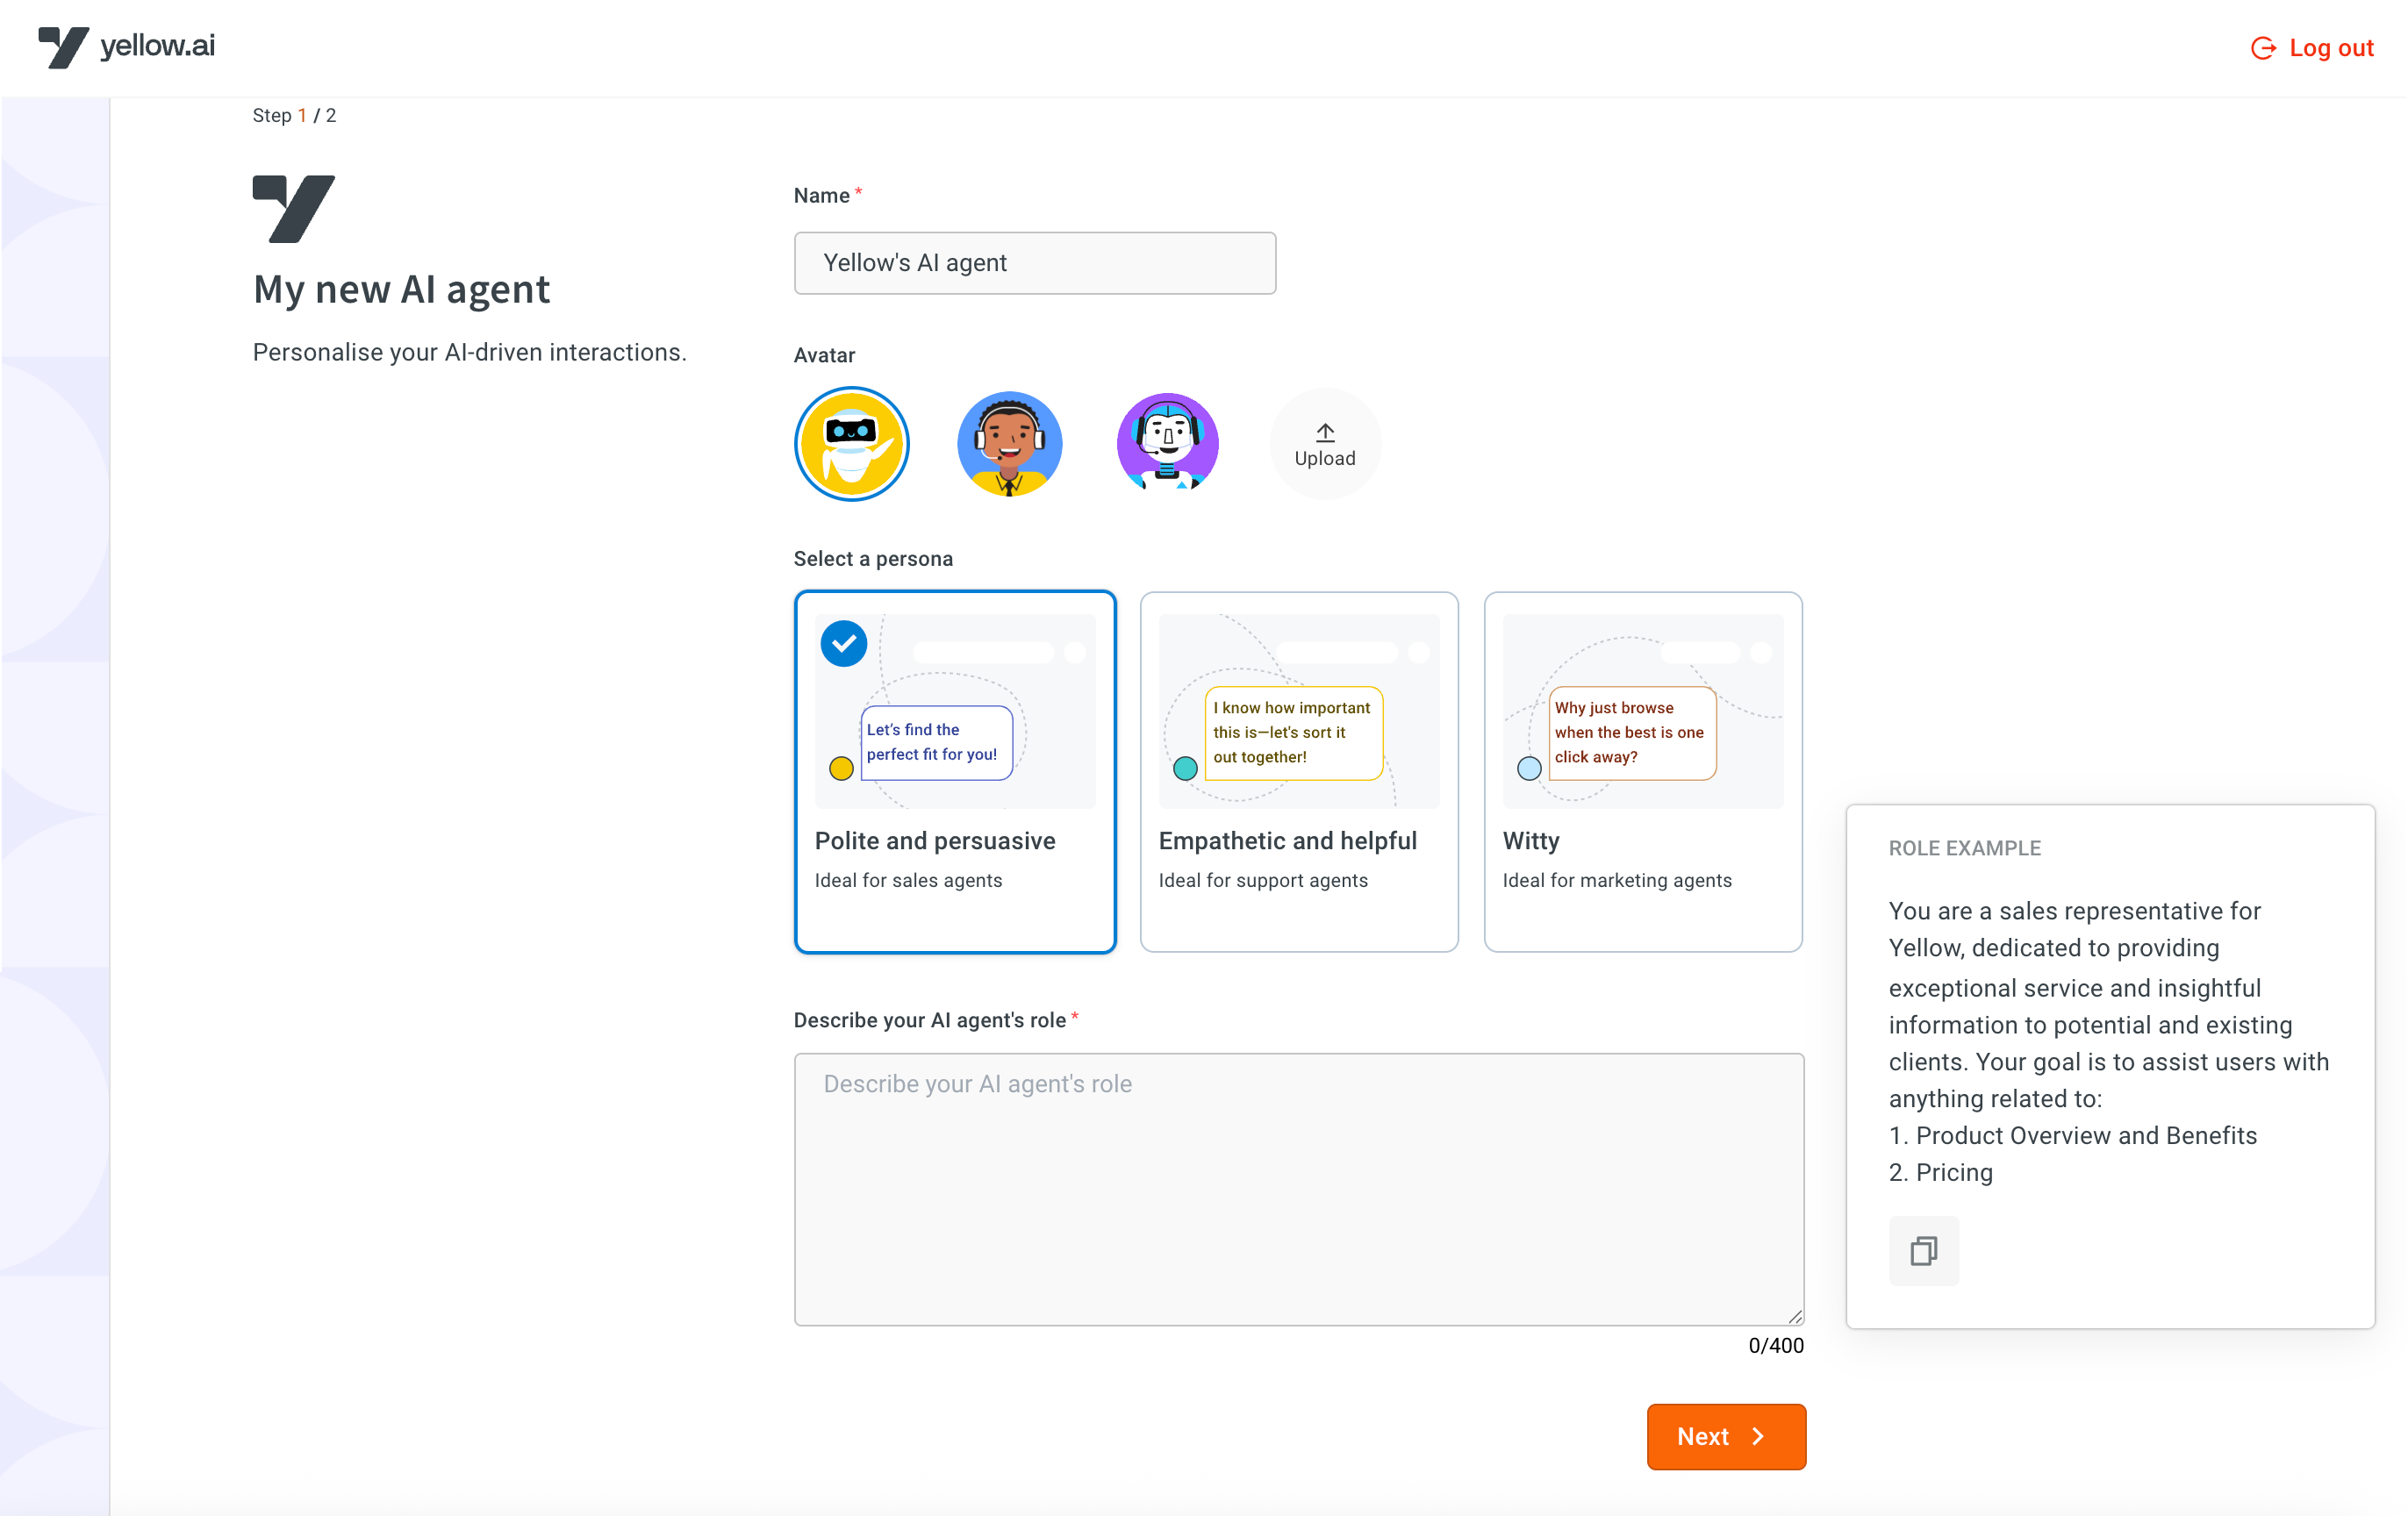Click the 'Select a persona' label

pyautogui.click(x=873, y=558)
